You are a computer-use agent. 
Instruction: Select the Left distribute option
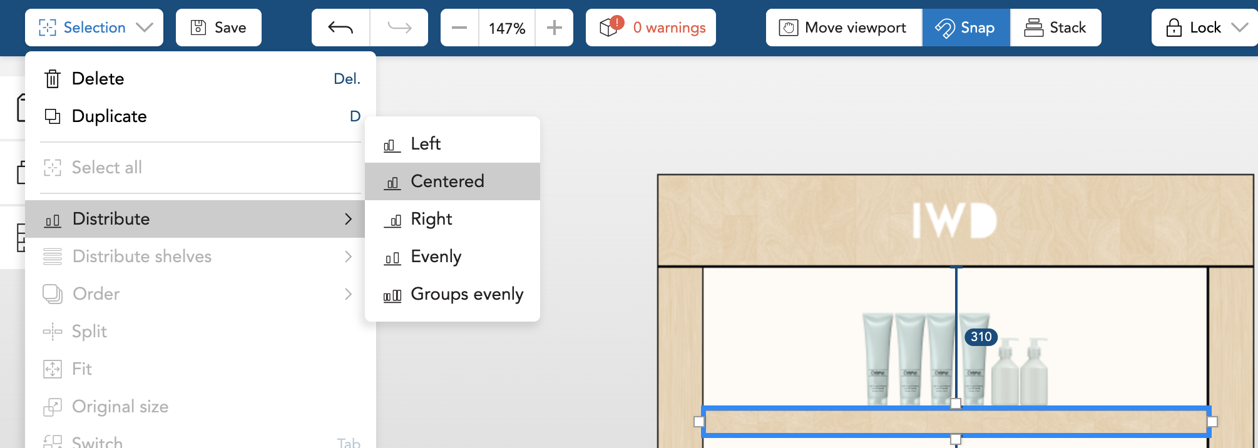(x=426, y=144)
